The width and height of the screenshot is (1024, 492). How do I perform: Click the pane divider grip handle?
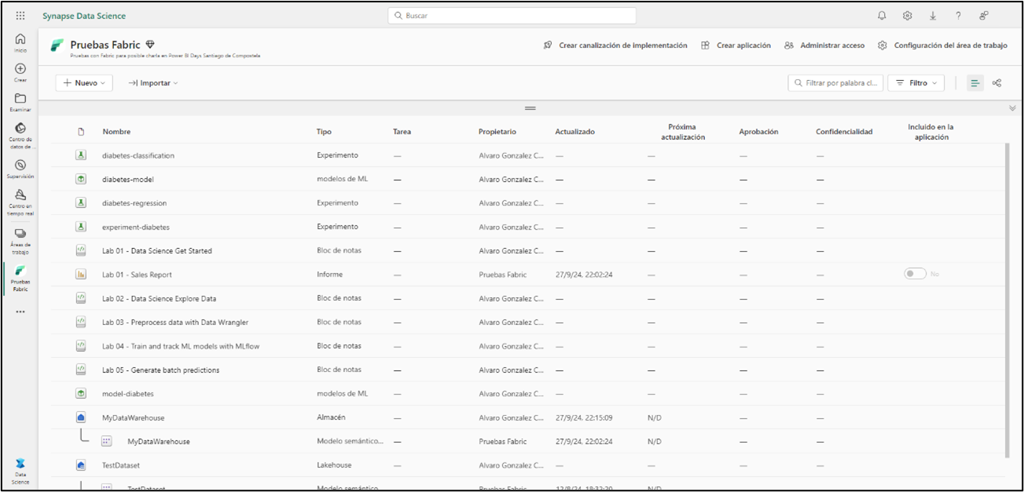[x=530, y=108]
